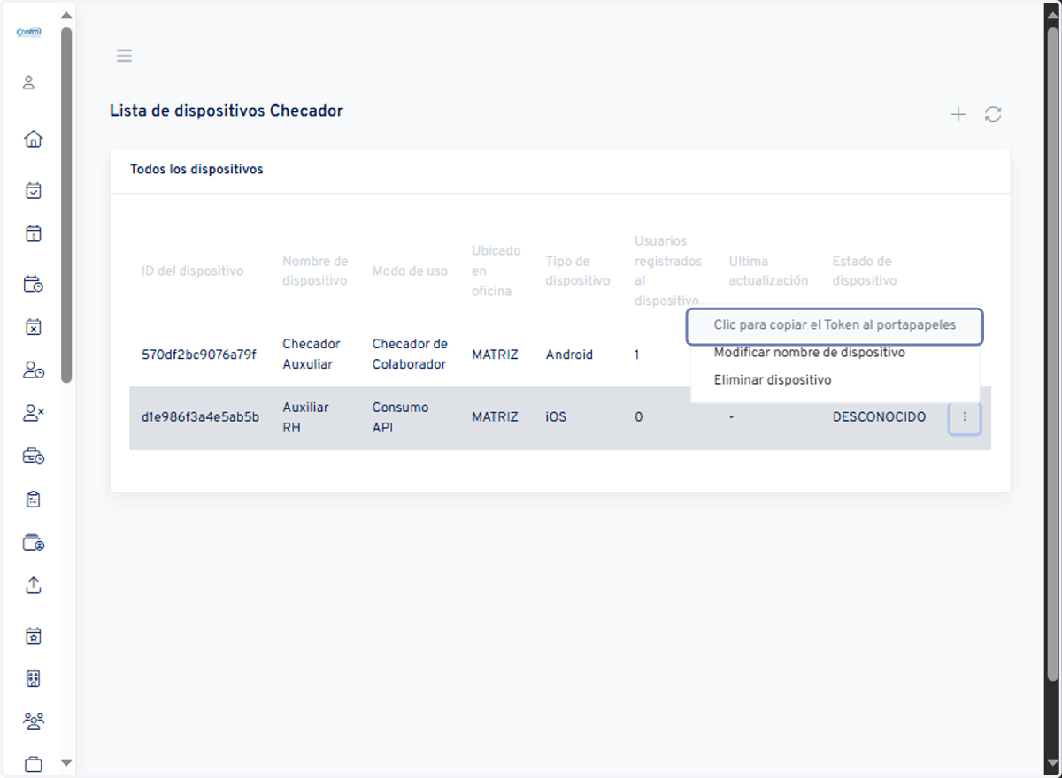The width and height of the screenshot is (1062, 778).
Task: Choose Clic para copiar el Token al portapapeles
Action: click(835, 325)
